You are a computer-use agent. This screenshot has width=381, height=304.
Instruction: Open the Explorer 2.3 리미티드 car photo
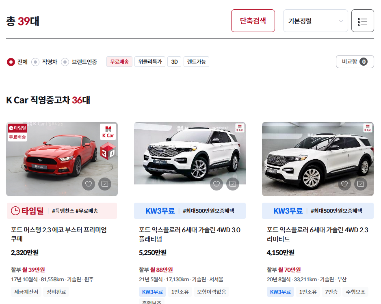[x=318, y=159]
